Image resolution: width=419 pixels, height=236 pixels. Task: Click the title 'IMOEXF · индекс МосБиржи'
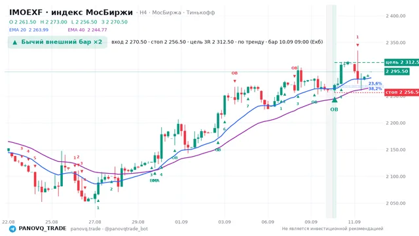(71, 12)
